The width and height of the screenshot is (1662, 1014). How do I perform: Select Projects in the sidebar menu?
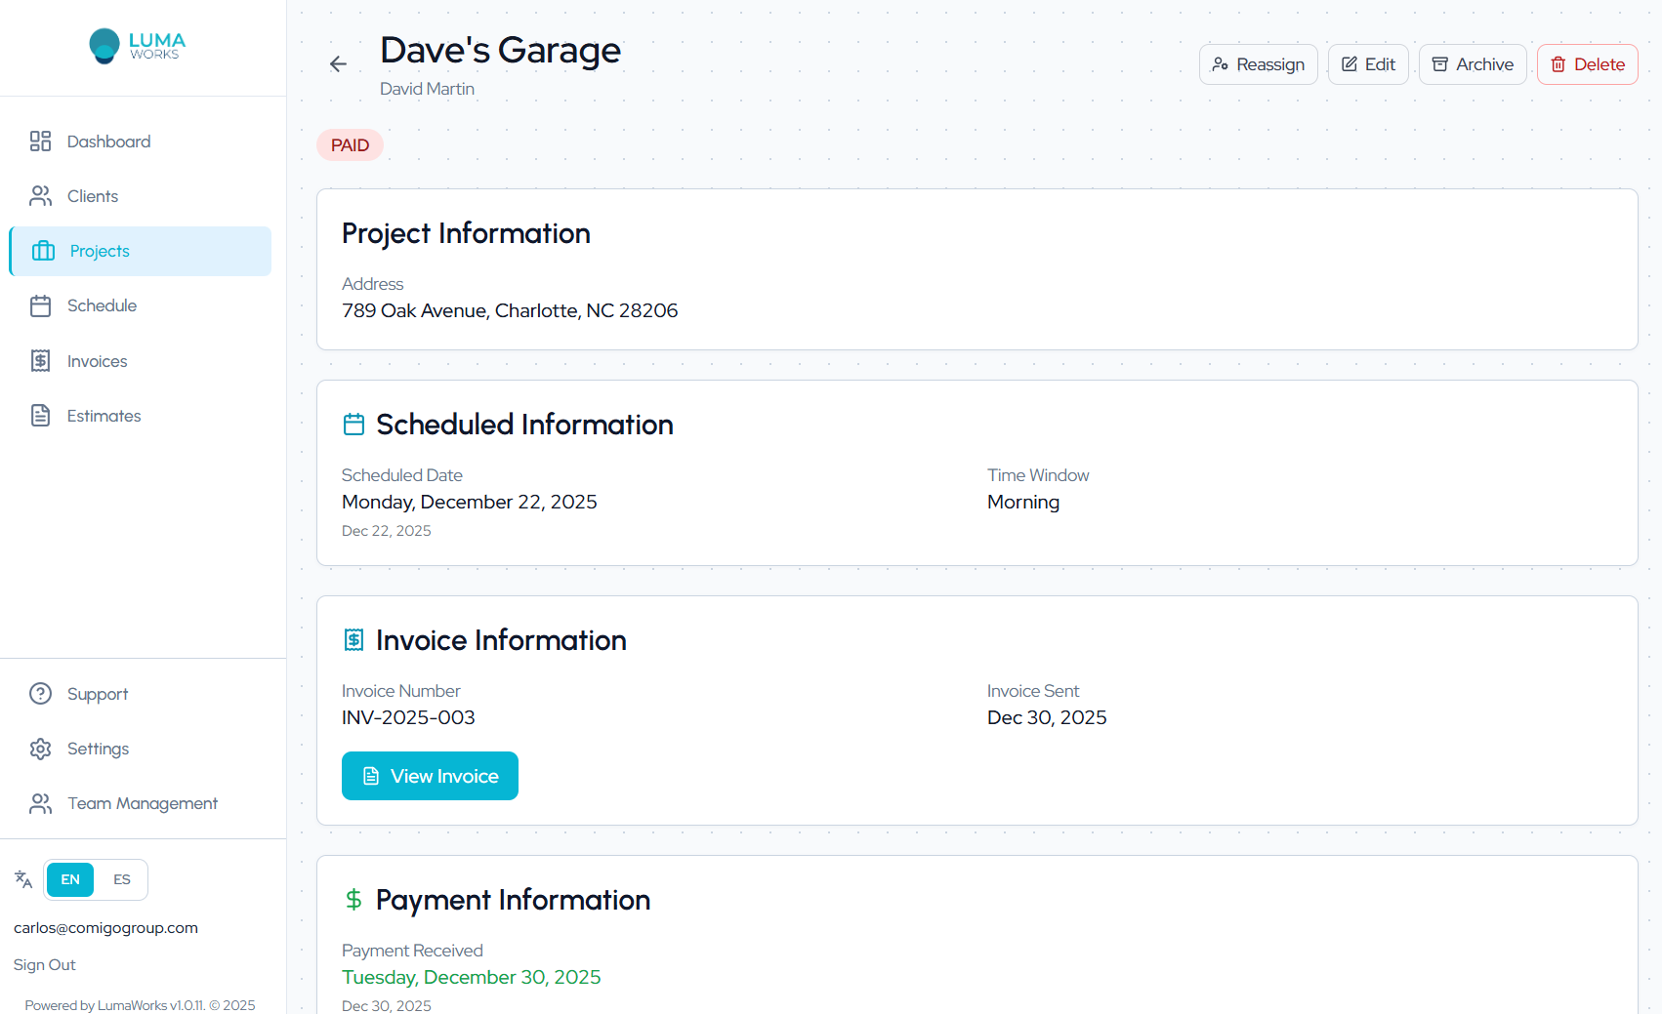coord(99,251)
